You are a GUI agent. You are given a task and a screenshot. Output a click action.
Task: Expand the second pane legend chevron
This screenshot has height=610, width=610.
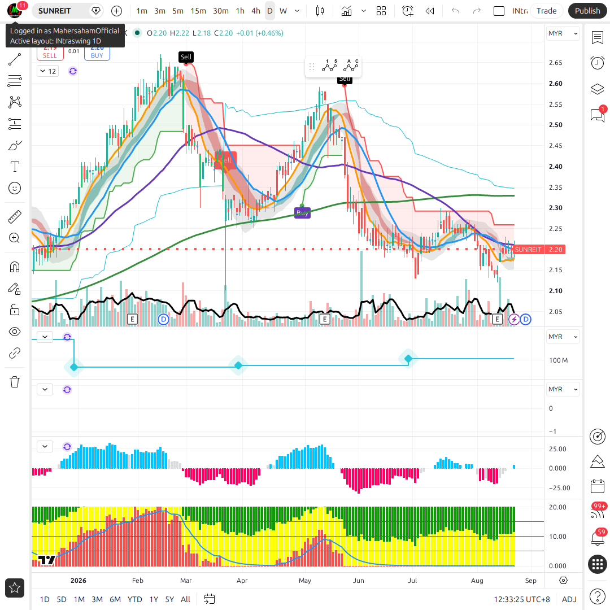click(x=45, y=337)
